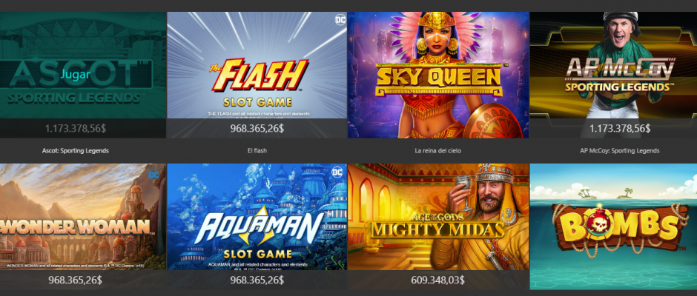
Task: Click the DC logo on Wonder Woman
Action: point(154,174)
